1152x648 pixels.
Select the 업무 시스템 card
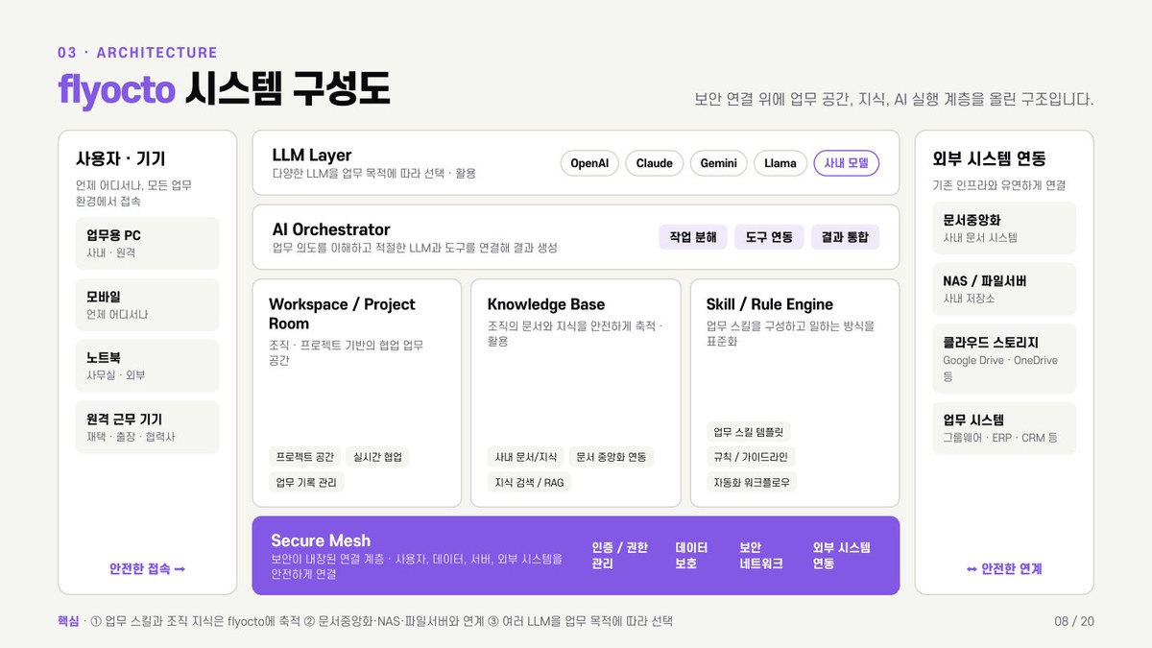pos(1004,428)
